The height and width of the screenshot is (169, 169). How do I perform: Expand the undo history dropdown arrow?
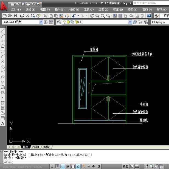78,16
